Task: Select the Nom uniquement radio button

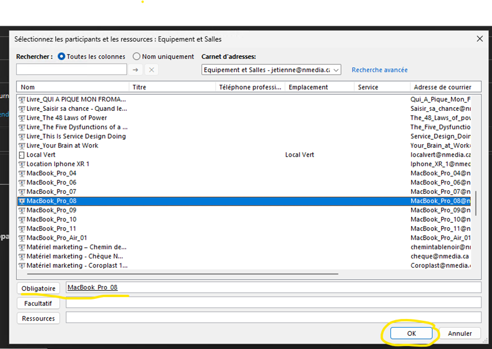Action: click(x=137, y=56)
